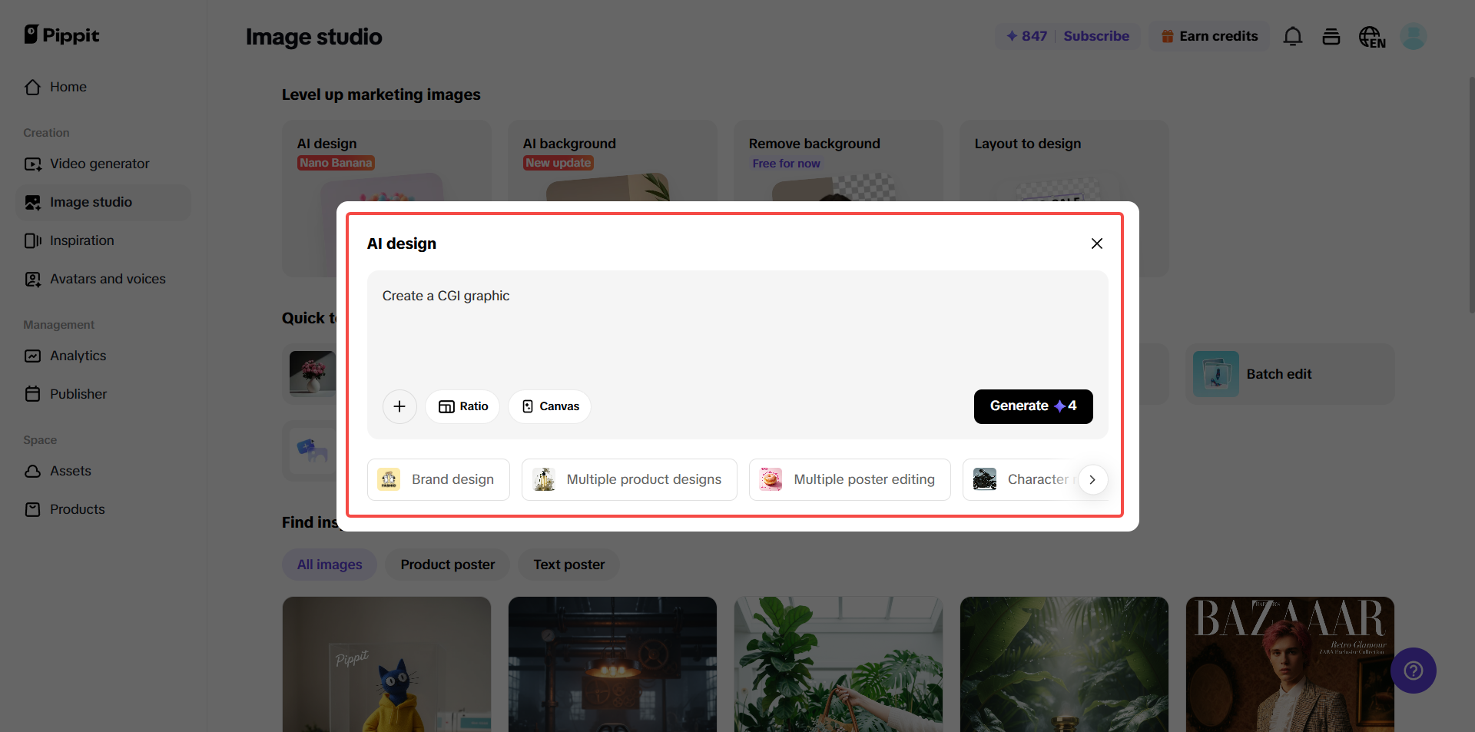The image size is (1475, 732).
Task: Click the Generate button
Action: pyautogui.click(x=1032, y=406)
